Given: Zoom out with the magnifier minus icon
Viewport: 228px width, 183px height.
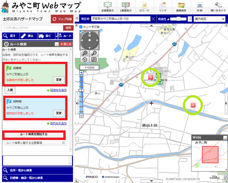Looking at the screenshot, I should 94,53.
